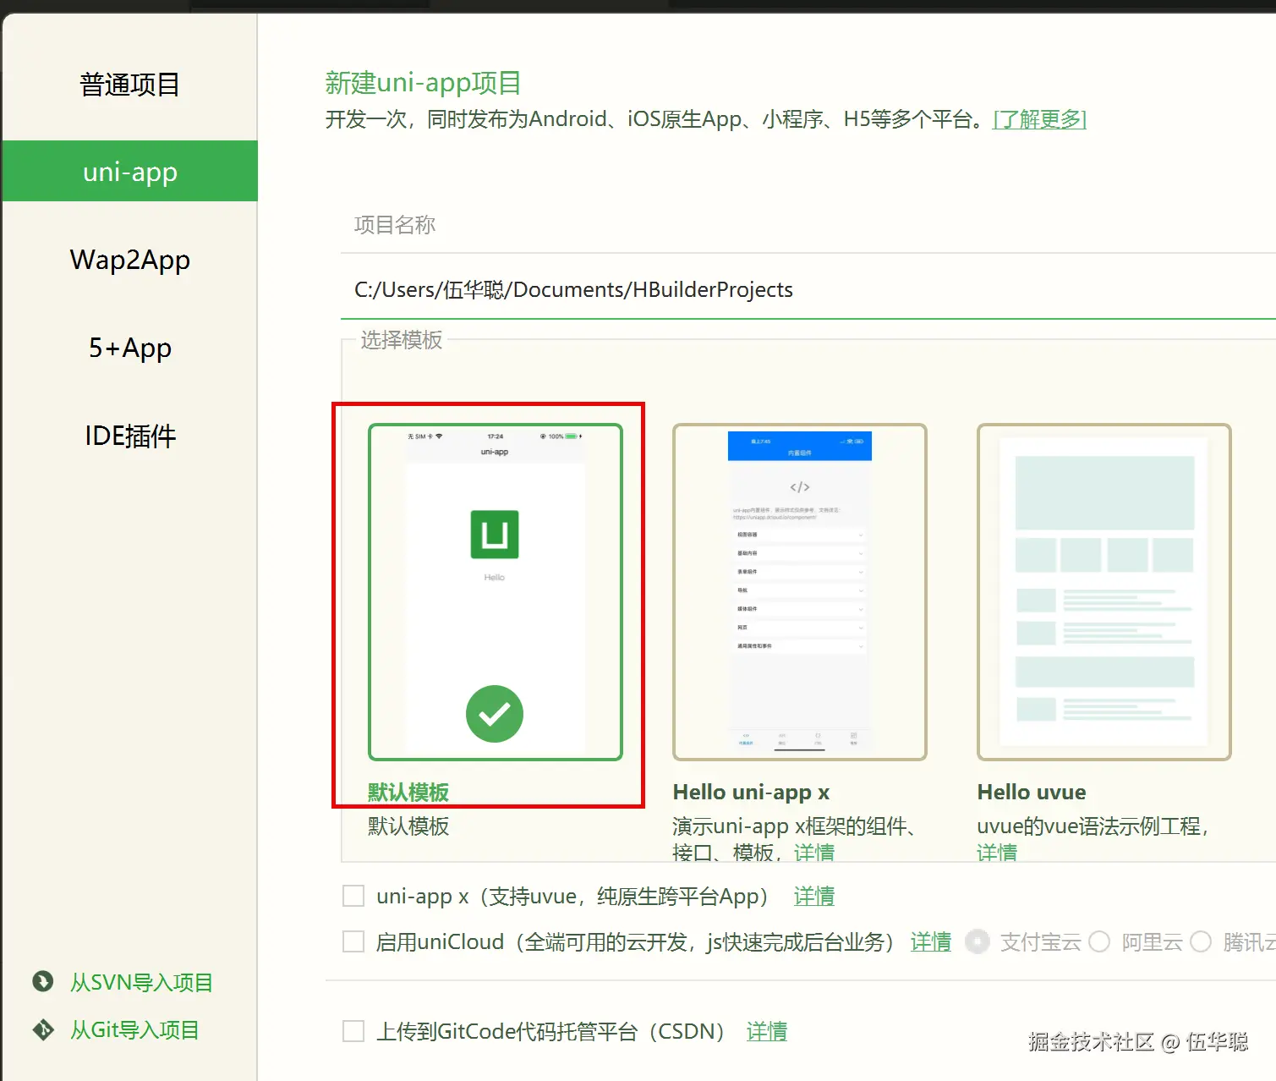The image size is (1276, 1081).
Task: Open the 了解更多 link
Action: click(1039, 119)
